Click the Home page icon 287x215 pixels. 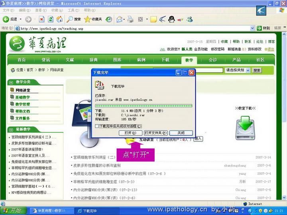pos(59,19)
